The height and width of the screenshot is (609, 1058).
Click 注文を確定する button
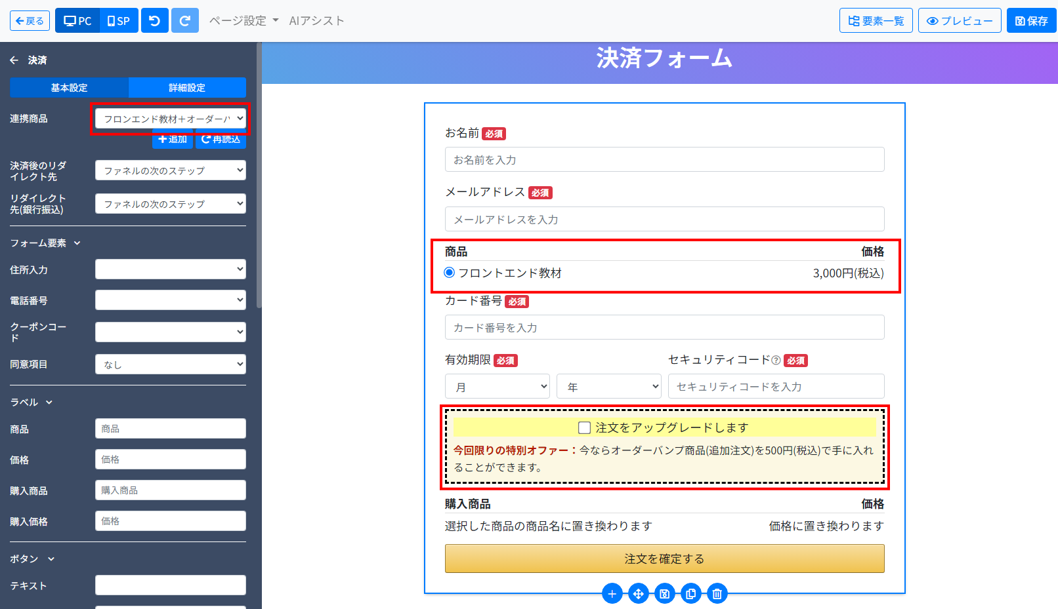tap(665, 559)
